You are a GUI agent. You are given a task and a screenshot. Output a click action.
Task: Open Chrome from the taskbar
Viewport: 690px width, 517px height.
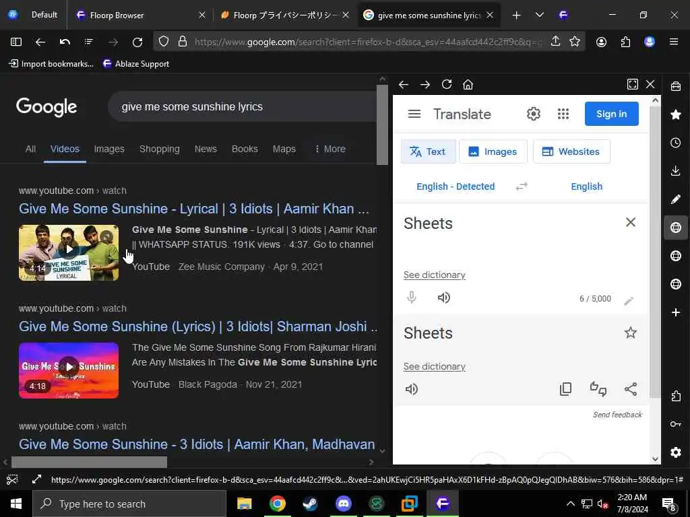[277, 504]
